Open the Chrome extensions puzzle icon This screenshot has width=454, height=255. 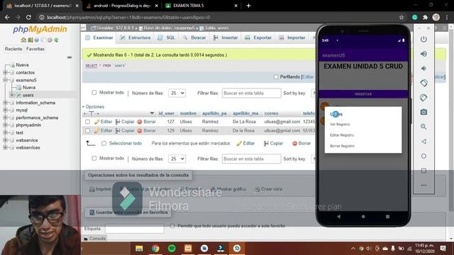tap(425, 17)
